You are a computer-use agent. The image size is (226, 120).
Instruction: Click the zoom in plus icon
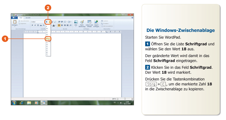132,99
